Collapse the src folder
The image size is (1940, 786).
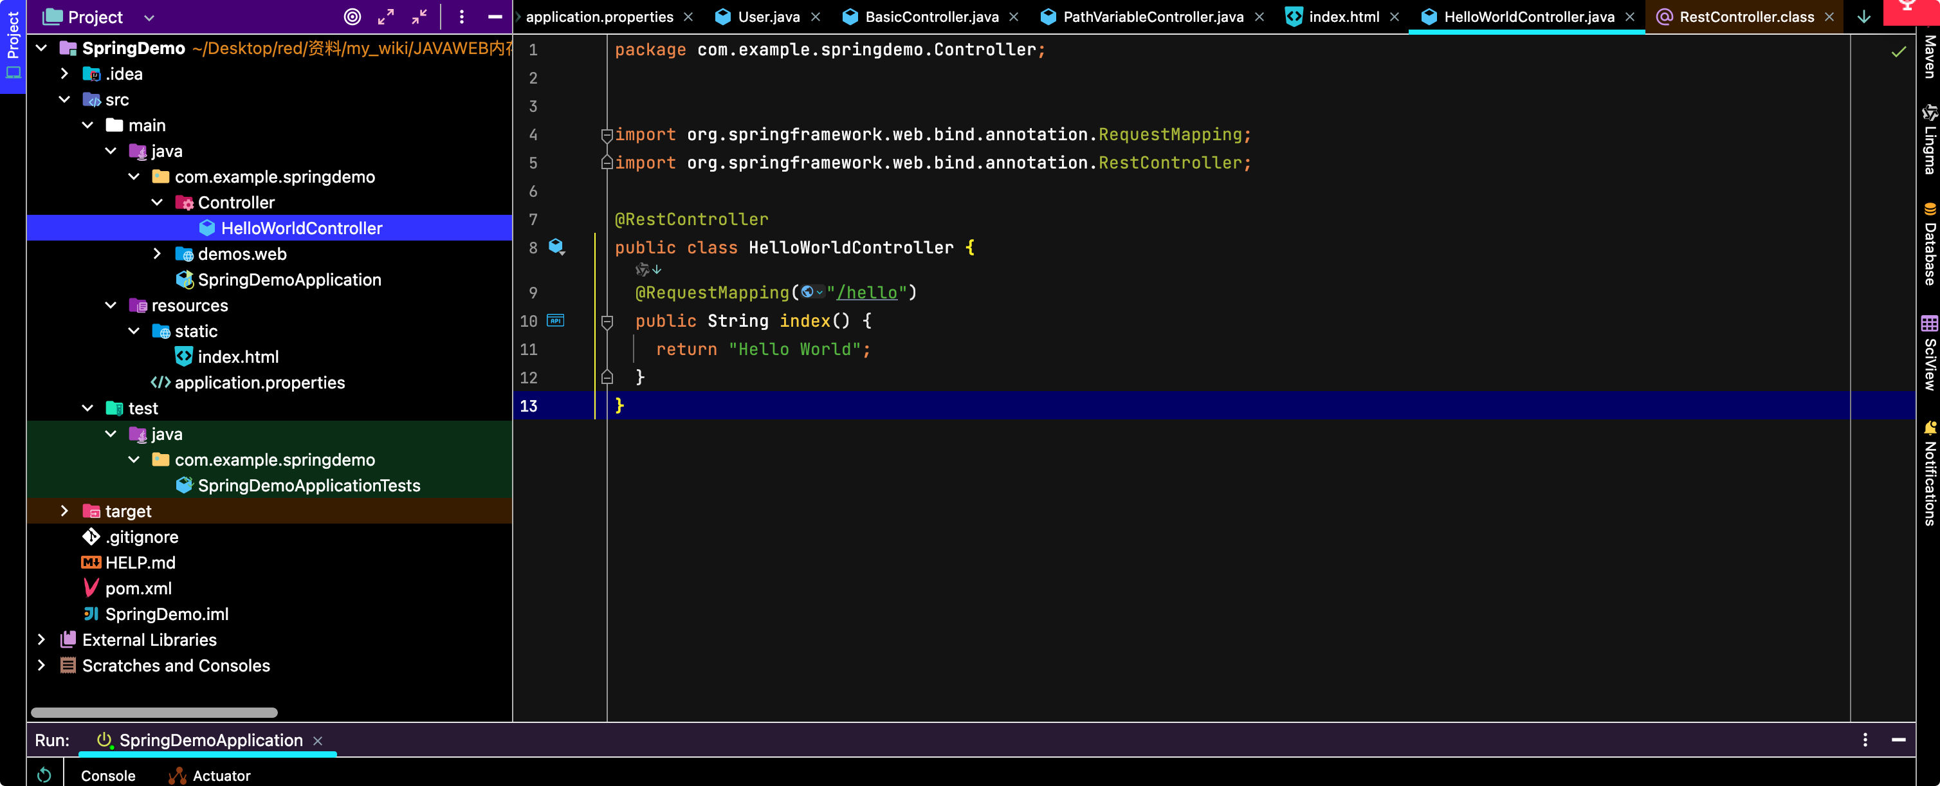click(x=65, y=100)
